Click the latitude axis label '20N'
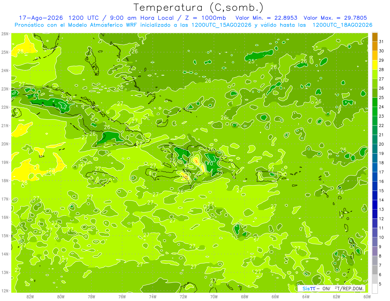The height and width of the screenshot is (301, 390). pos(5,144)
